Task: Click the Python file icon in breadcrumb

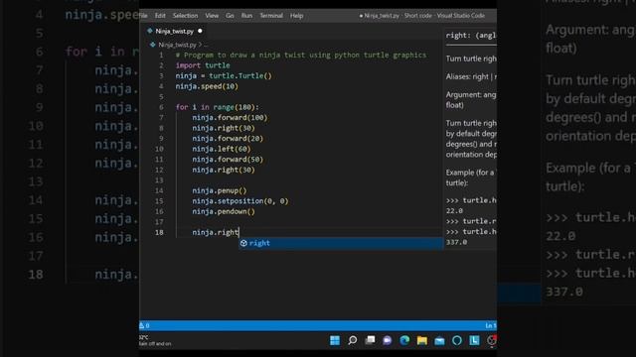Action: (x=152, y=45)
